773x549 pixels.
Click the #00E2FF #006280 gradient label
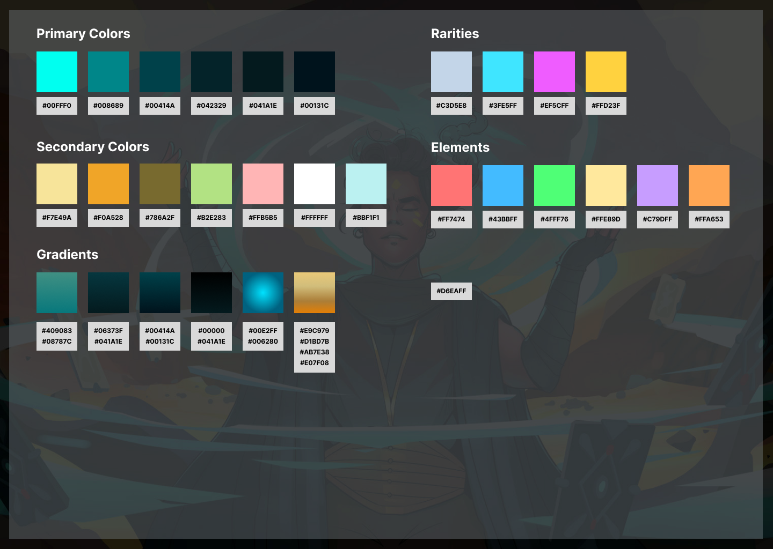(x=263, y=336)
